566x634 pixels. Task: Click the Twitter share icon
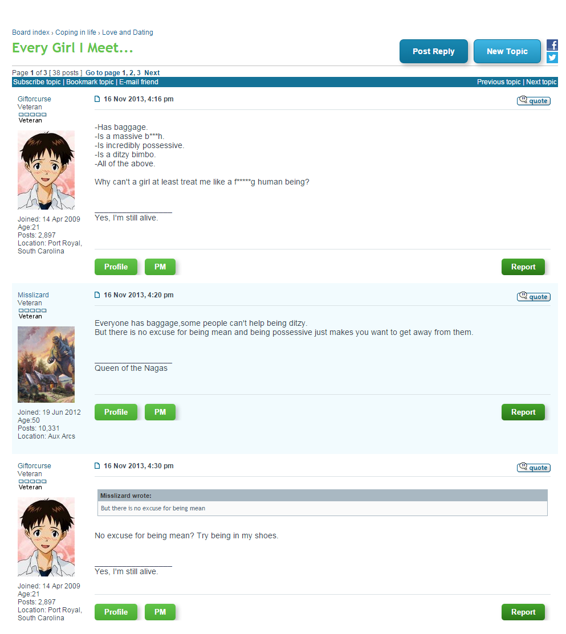[552, 58]
